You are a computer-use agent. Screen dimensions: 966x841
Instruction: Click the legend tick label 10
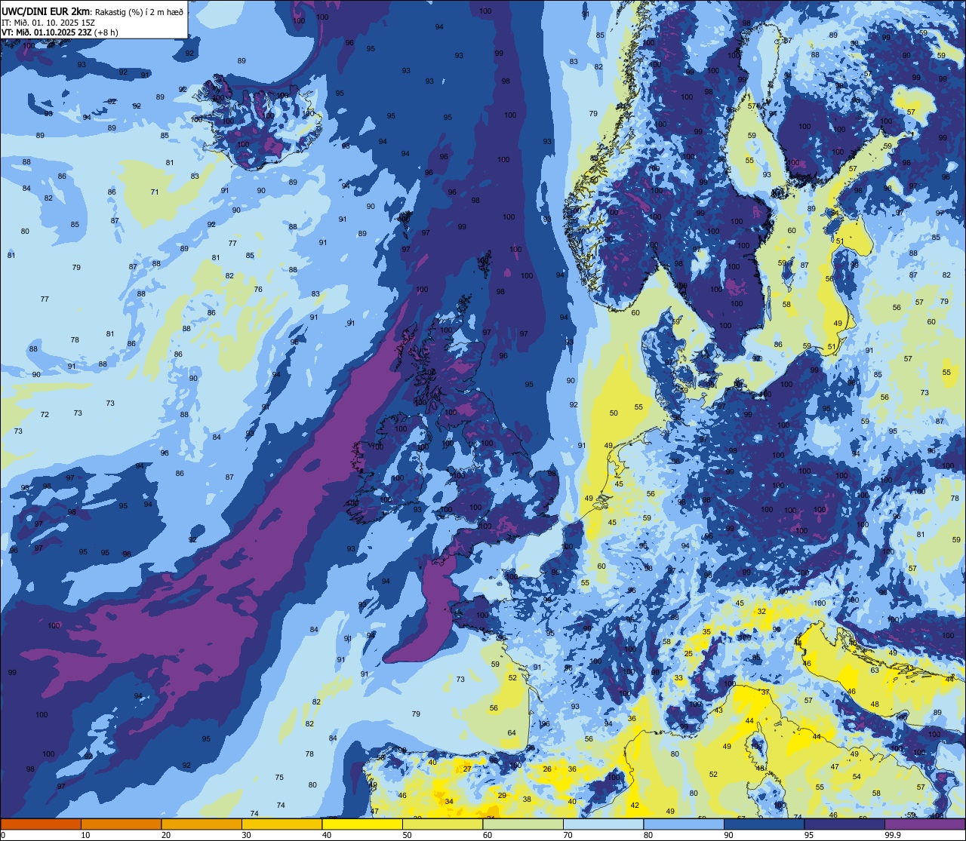click(x=85, y=834)
